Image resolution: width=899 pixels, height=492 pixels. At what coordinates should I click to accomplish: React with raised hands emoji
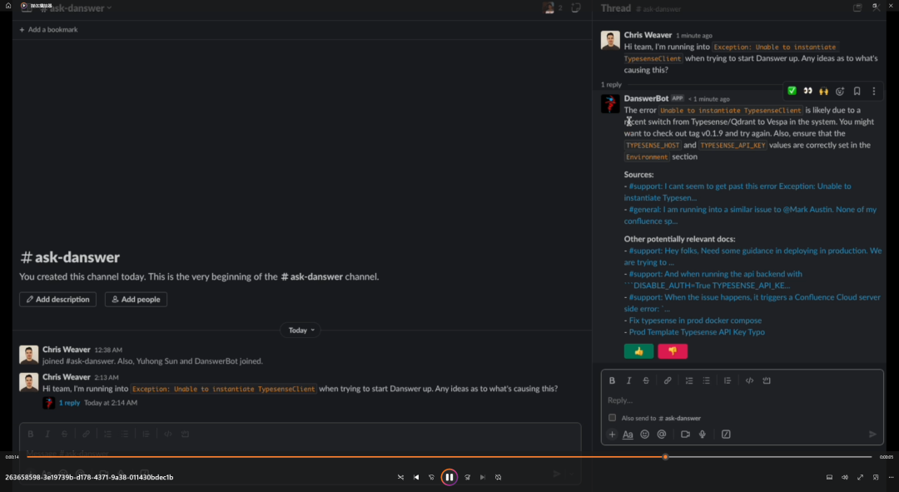pyautogui.click(x=824, y=91)
